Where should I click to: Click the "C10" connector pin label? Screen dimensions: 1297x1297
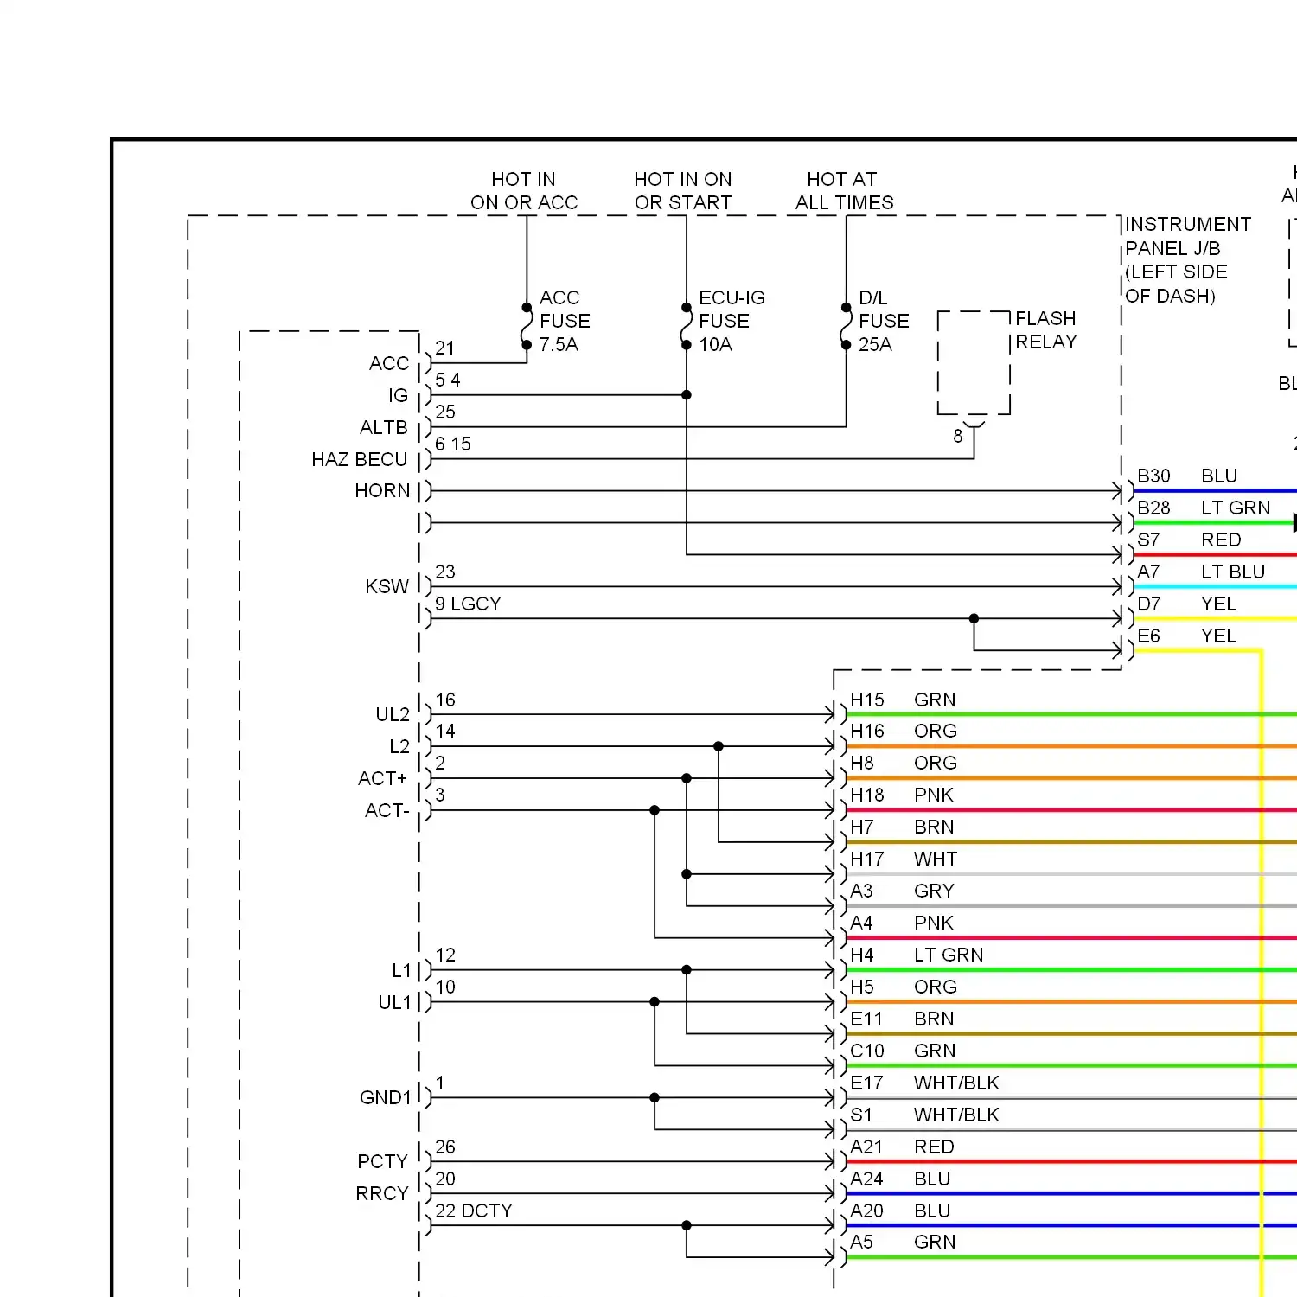(867, 1051)
